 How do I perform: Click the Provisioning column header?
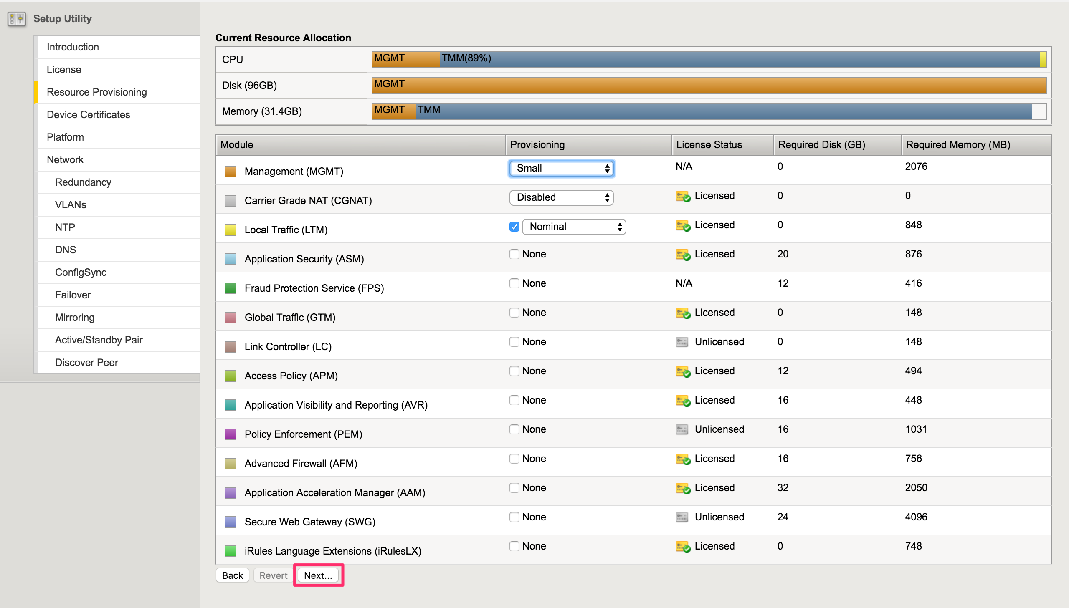tap(589, 145)
